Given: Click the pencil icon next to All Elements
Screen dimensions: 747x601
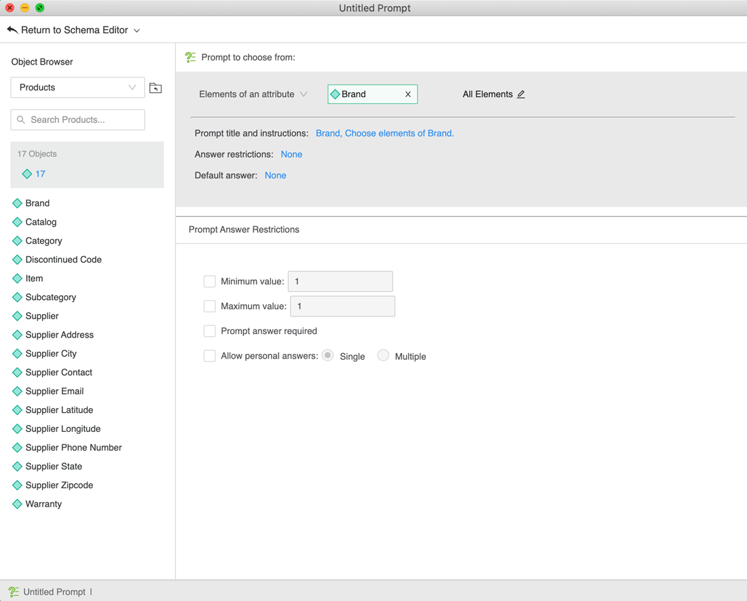Looking at the screenshot, I should 521,94.
